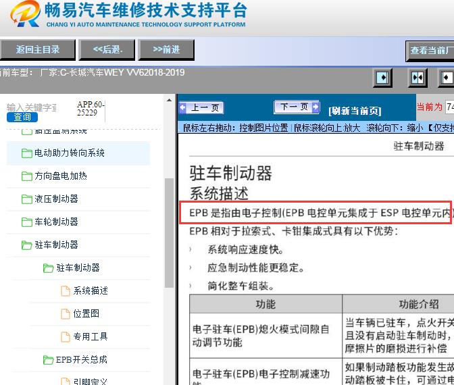
Task: Click document icon next to 位置图
Action: tap(66, 314)
